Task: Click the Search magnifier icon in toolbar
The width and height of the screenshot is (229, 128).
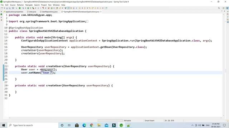Action: pyautogui.click(x=219, y=8)
